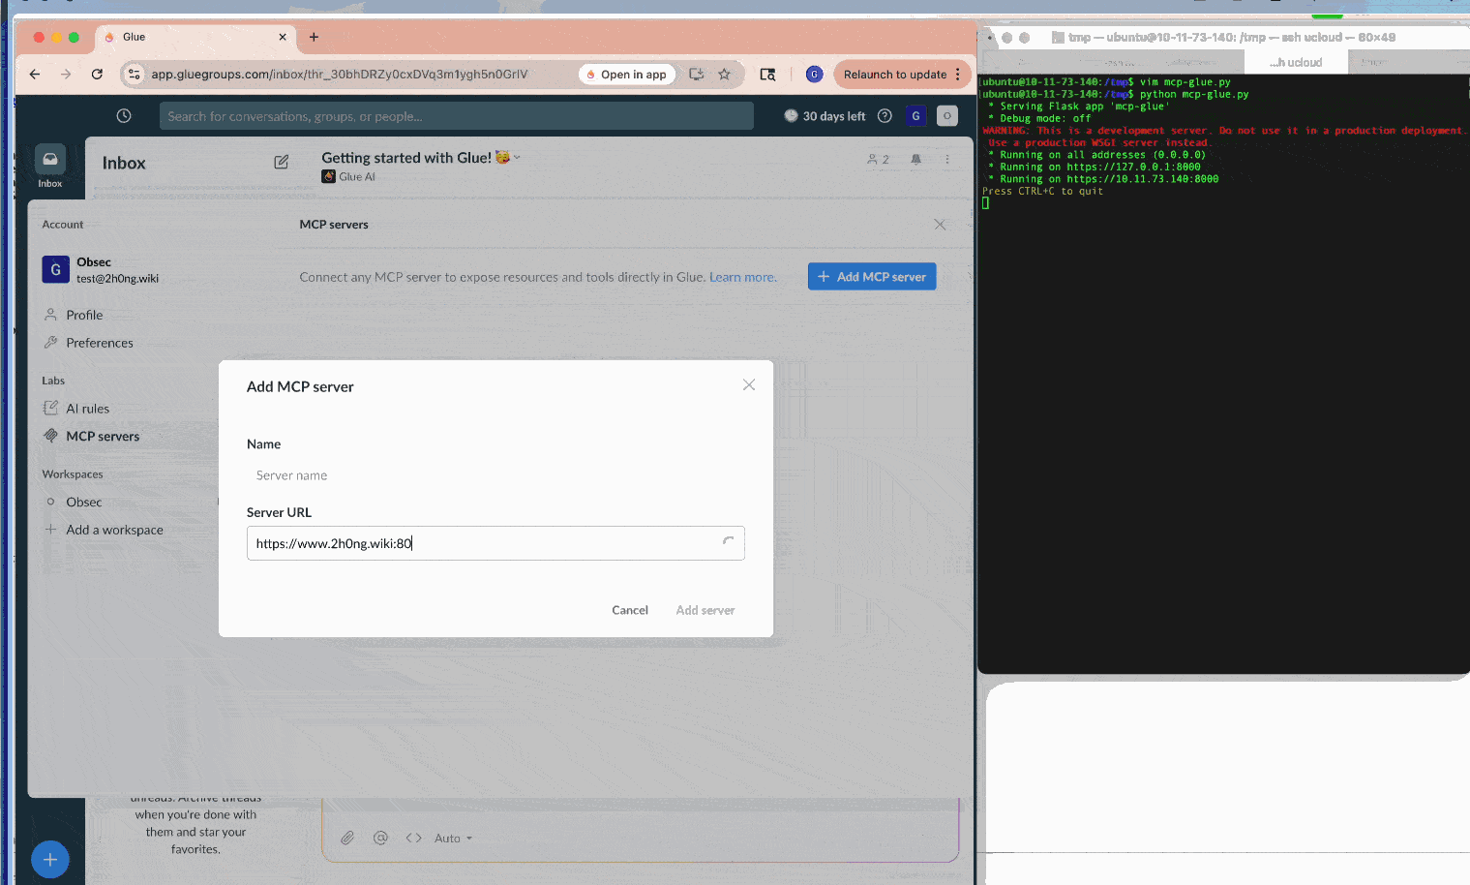Screen dimensions: 1470x885
Task: Click Open in app button
Action: coord(626,75)
